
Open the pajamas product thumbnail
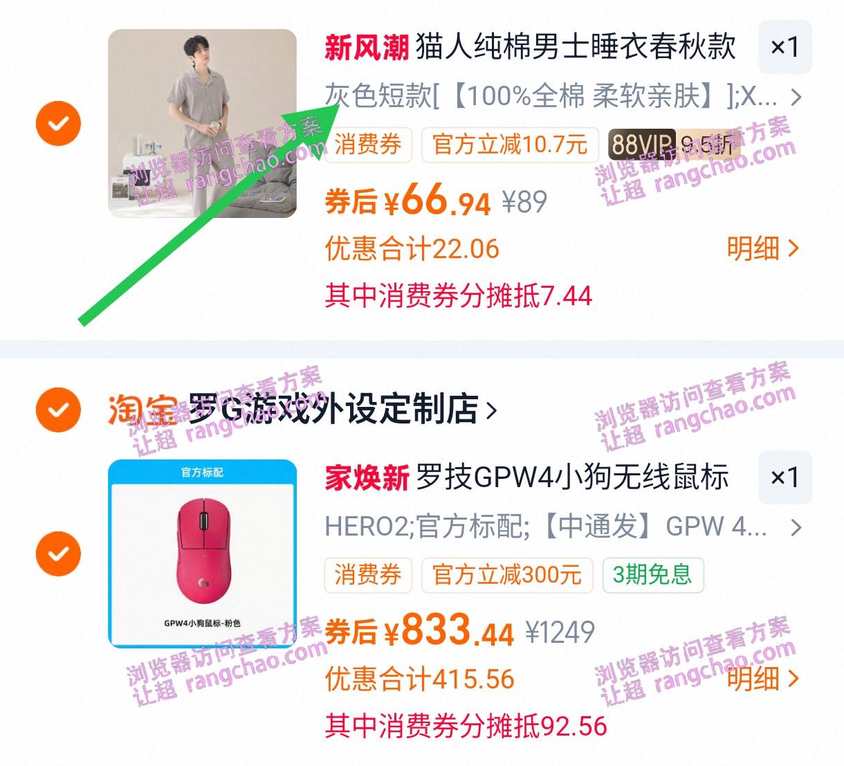[202, 123]
